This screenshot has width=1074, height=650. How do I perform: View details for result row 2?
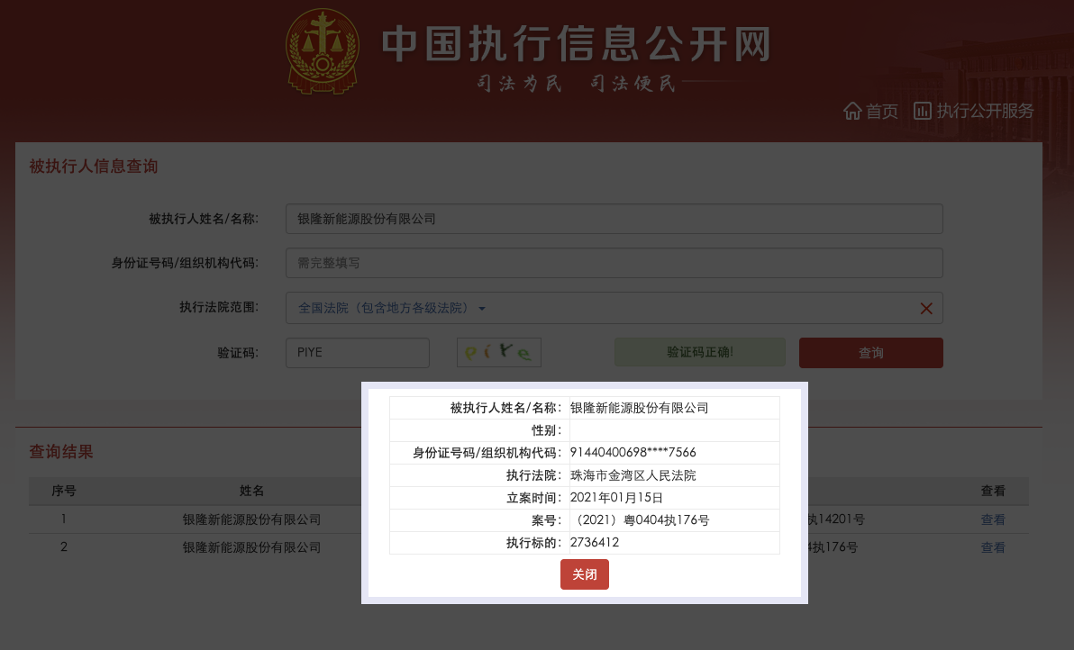(x=993, y=547)
